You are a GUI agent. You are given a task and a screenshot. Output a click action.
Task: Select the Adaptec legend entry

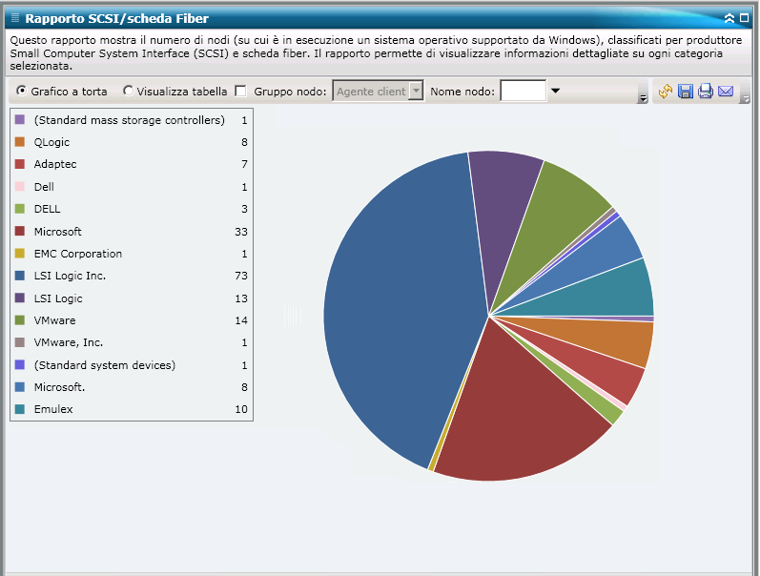132,164
